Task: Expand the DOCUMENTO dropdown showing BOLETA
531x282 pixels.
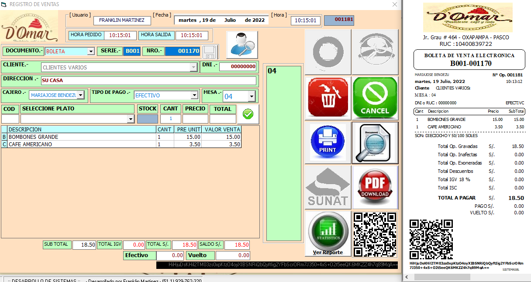Action: [91, 52]
